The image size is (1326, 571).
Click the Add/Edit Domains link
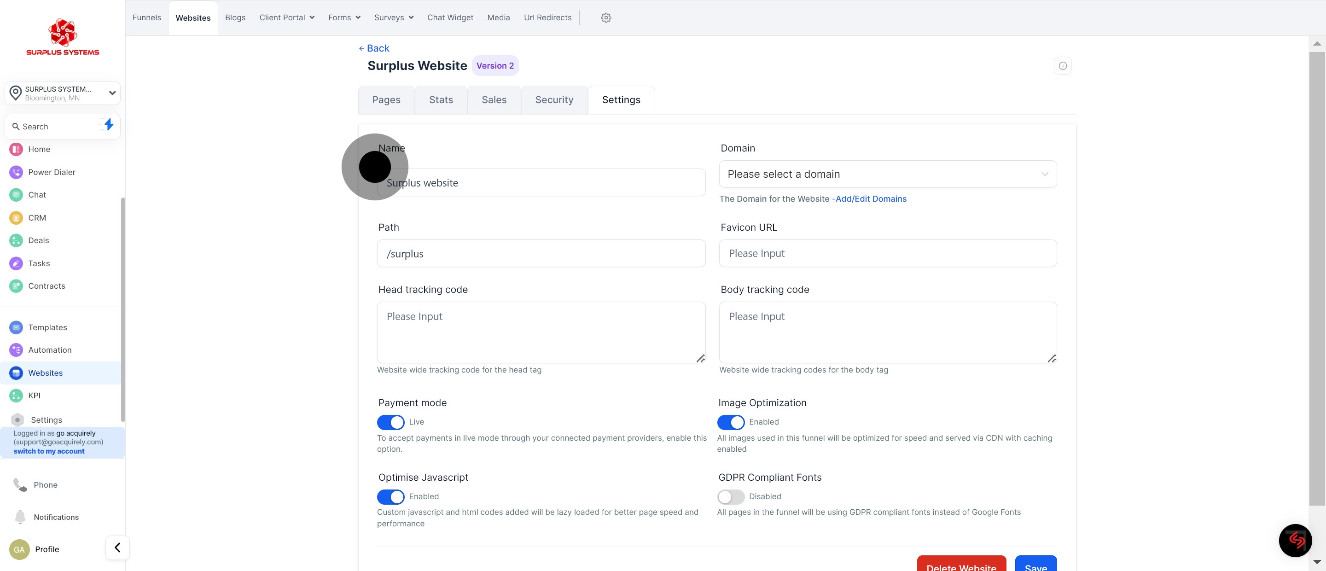tap(871, 199)
